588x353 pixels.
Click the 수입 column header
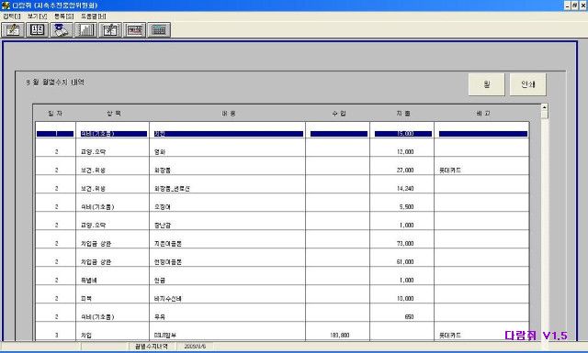(339, 114)
